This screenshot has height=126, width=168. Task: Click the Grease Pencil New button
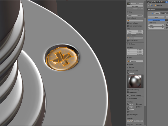click(137, 4)
